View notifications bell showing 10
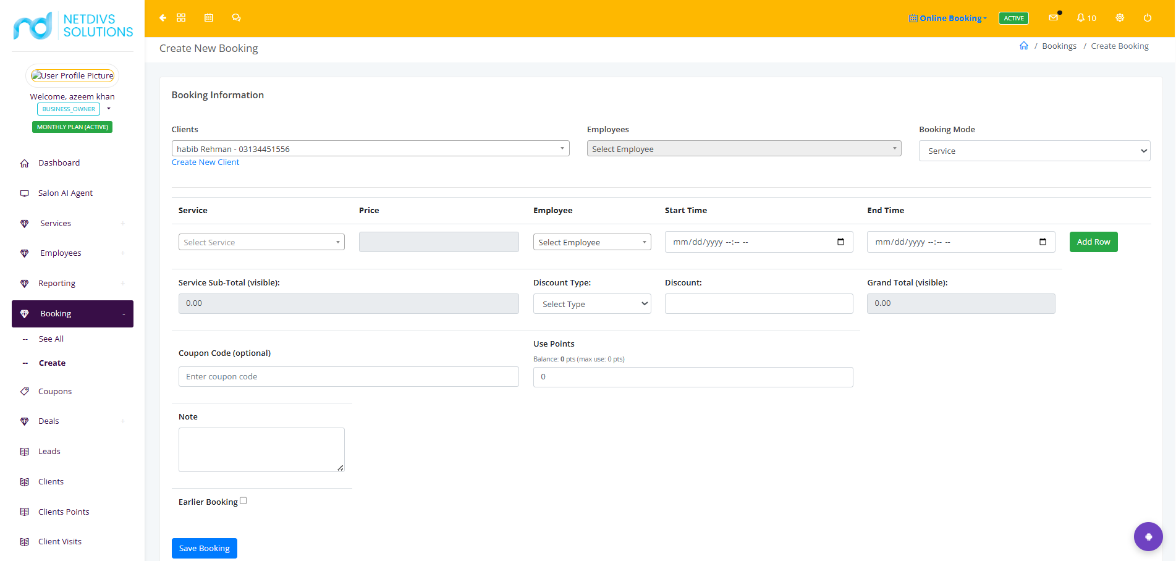Screen dimensions: 1176x561 [1086, 18]
